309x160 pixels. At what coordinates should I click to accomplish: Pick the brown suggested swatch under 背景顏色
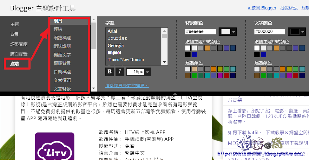(188, 75)
